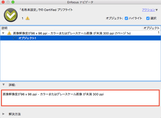
Task: Expand the 解決方法 section
Action: (x=4, y=114)
